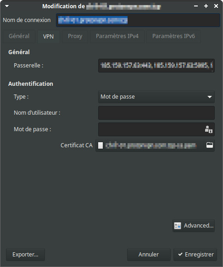Maximize the window with plus icon

(206, 6)
